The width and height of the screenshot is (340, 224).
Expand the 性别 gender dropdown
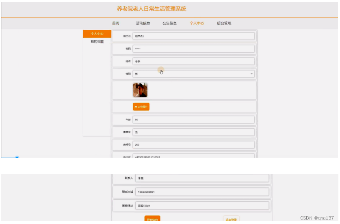click(x=193, y=74)
